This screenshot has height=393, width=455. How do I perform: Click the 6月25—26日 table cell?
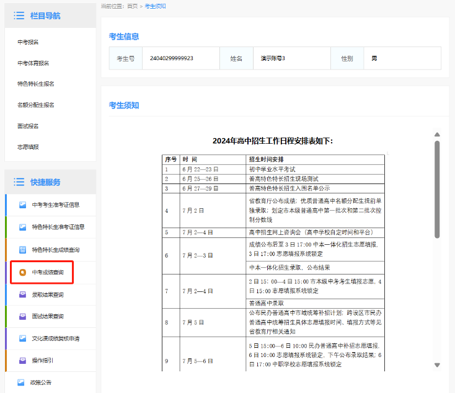pos(213,179)
